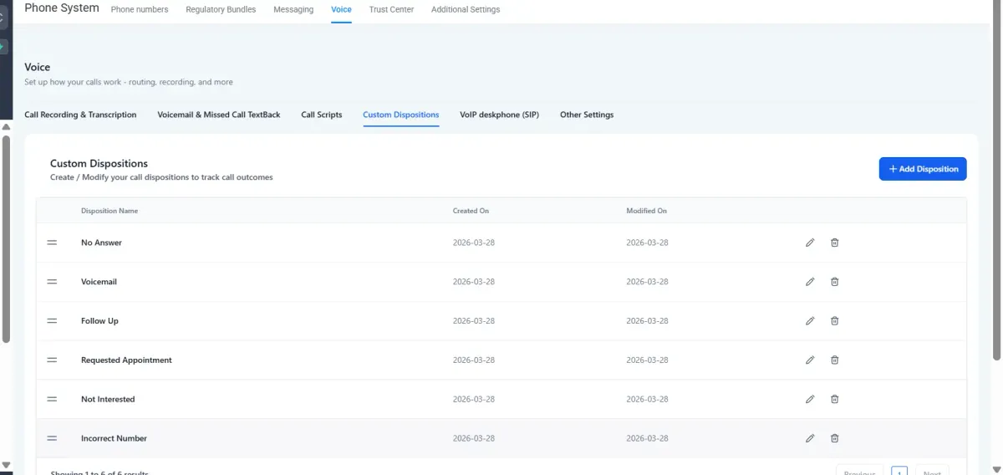Select the Not Interested disposition name
Screen dimensions: 1003x475
pyautogui.click(x=108, y=400)
